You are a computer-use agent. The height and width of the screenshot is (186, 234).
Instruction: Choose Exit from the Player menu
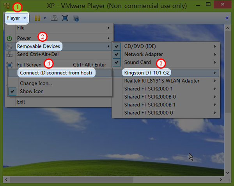coord(58,102)
